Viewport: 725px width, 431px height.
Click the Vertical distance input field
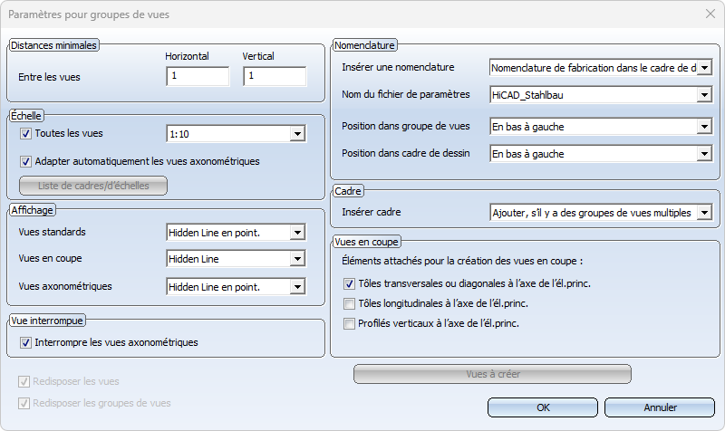(x=275, y=77)
